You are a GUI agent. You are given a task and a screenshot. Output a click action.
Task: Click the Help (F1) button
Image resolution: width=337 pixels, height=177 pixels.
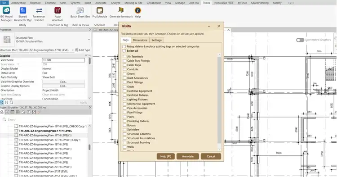pos(166,157)
